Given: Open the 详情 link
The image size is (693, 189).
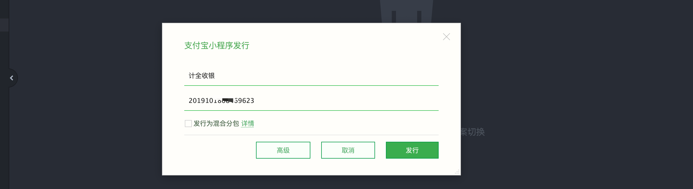Looking at the screenshot, I should [247, 124].
